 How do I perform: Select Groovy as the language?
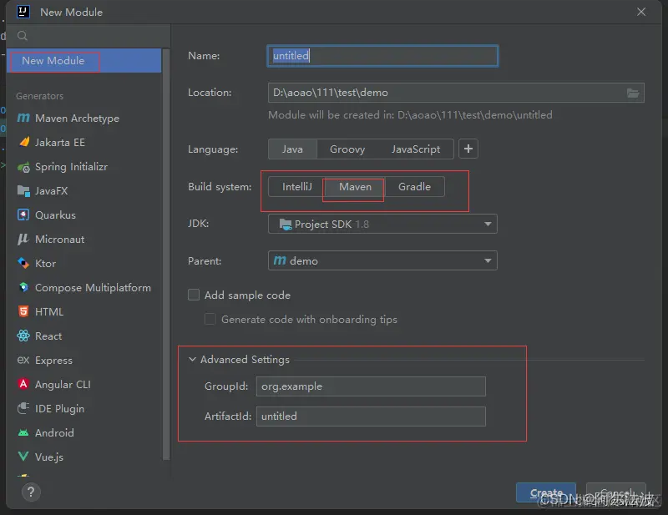[347, 149]
